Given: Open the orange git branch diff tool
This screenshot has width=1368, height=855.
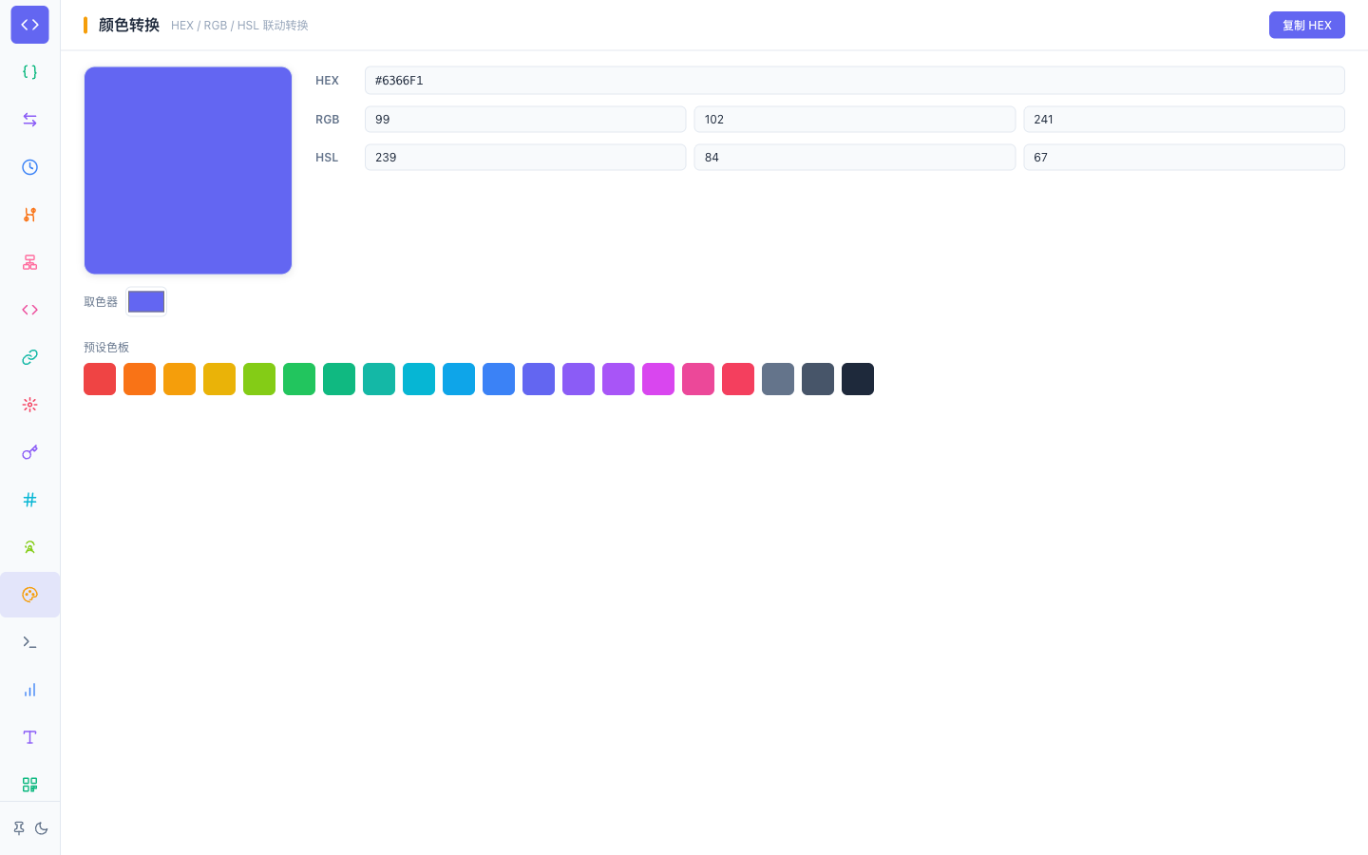Looking at the screenshot, I should tap(29, 215).
